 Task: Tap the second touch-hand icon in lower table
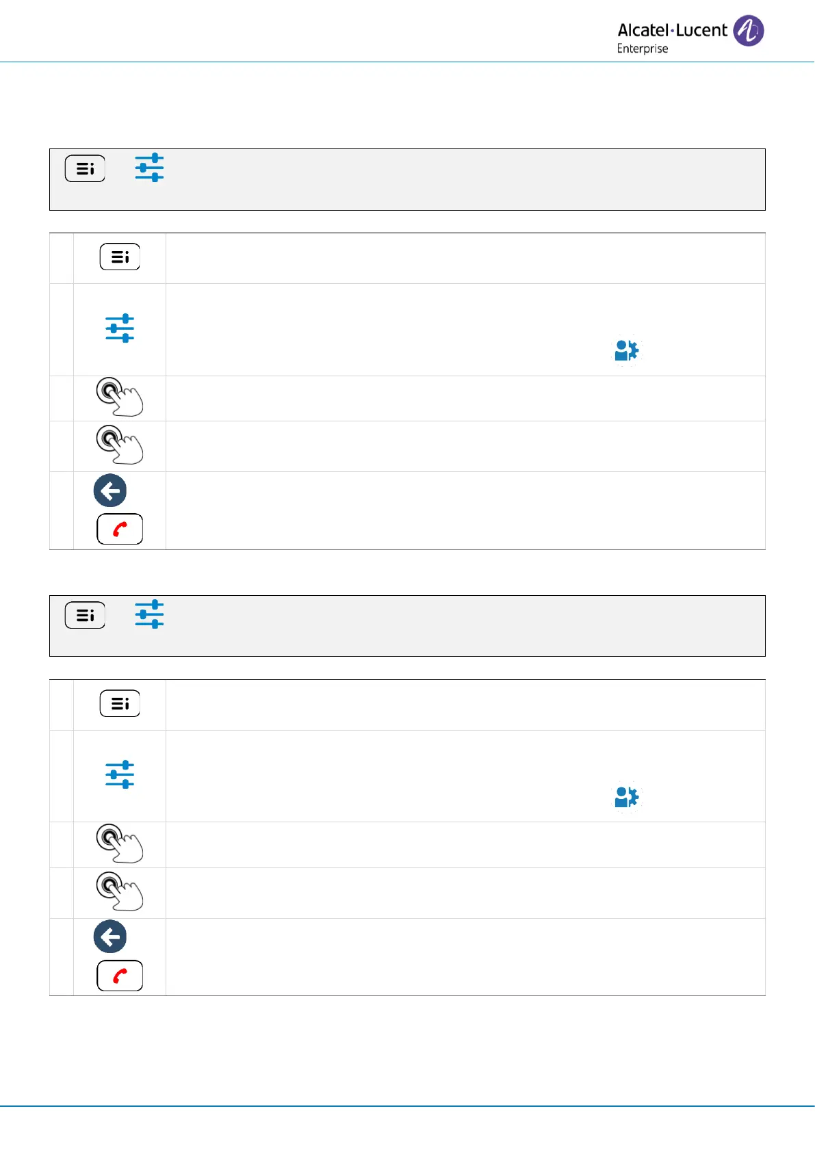119,891
